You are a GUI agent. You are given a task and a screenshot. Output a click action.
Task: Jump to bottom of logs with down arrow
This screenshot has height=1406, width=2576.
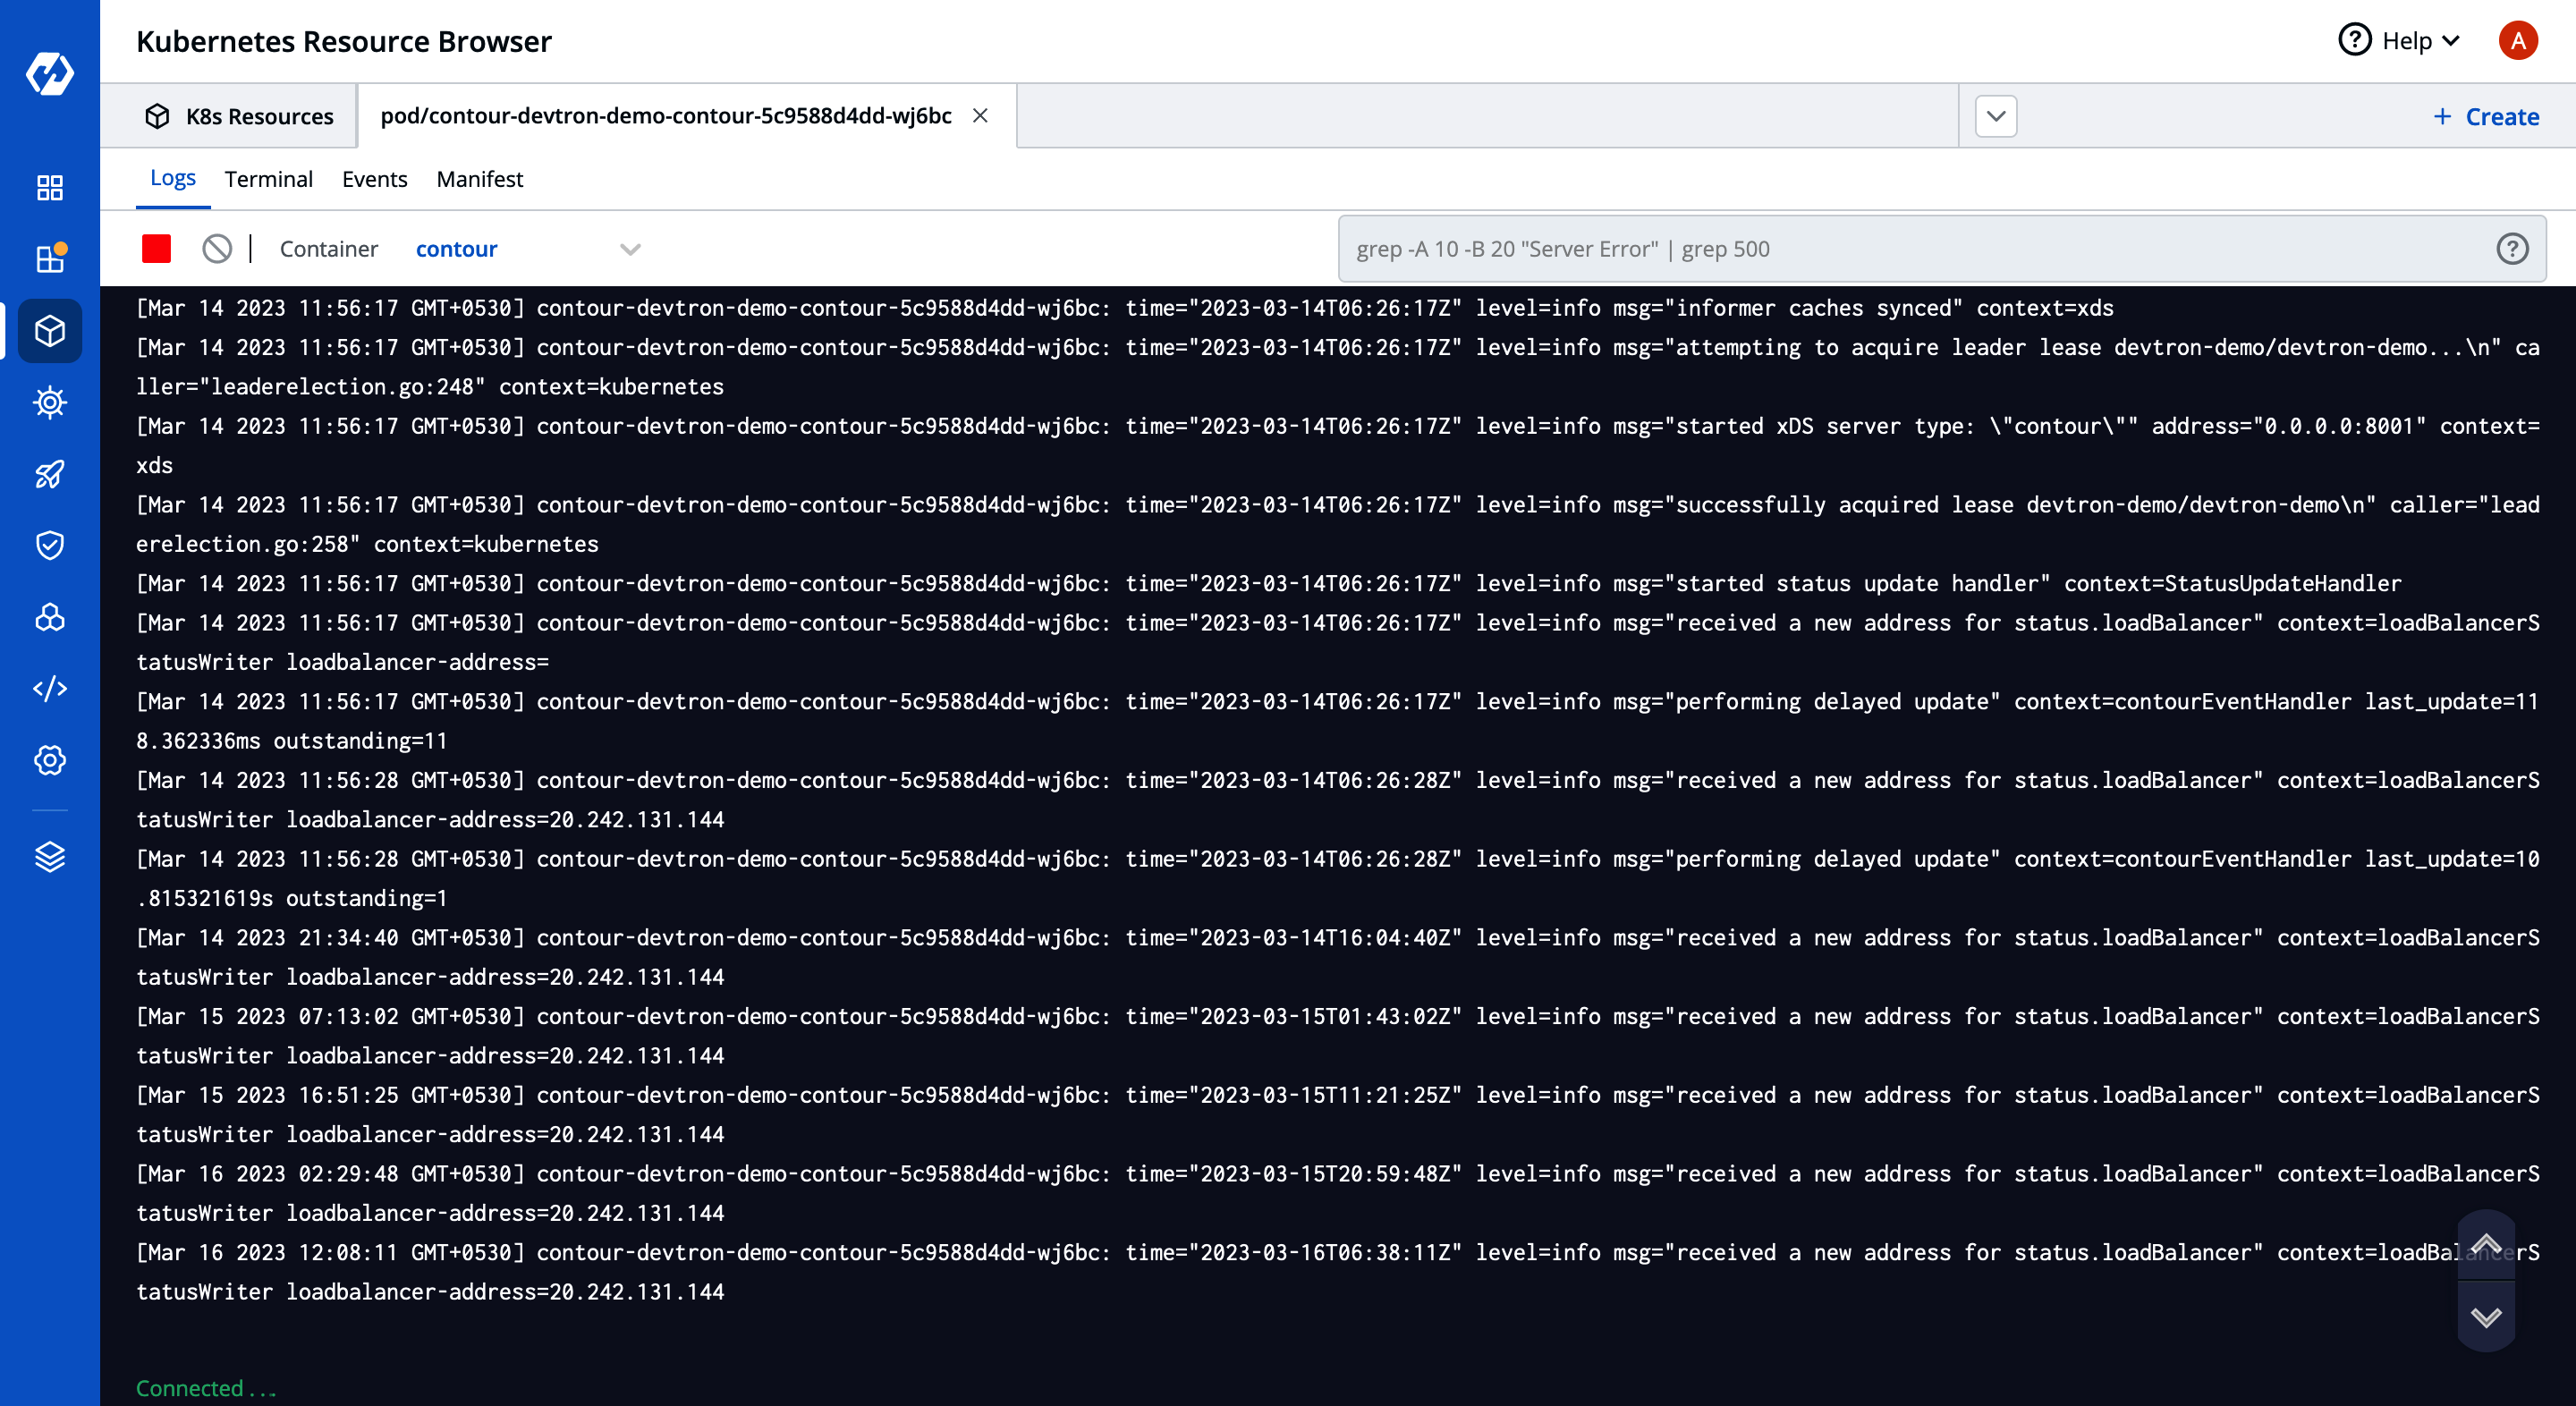[x=2486, y=1316]
